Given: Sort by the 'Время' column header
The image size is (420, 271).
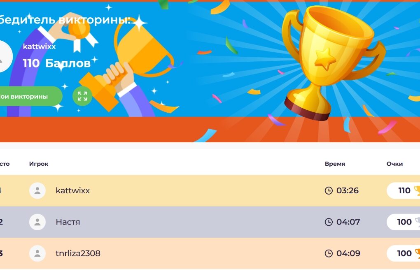Looking at the screenshot, I should (x=335, y=164).
